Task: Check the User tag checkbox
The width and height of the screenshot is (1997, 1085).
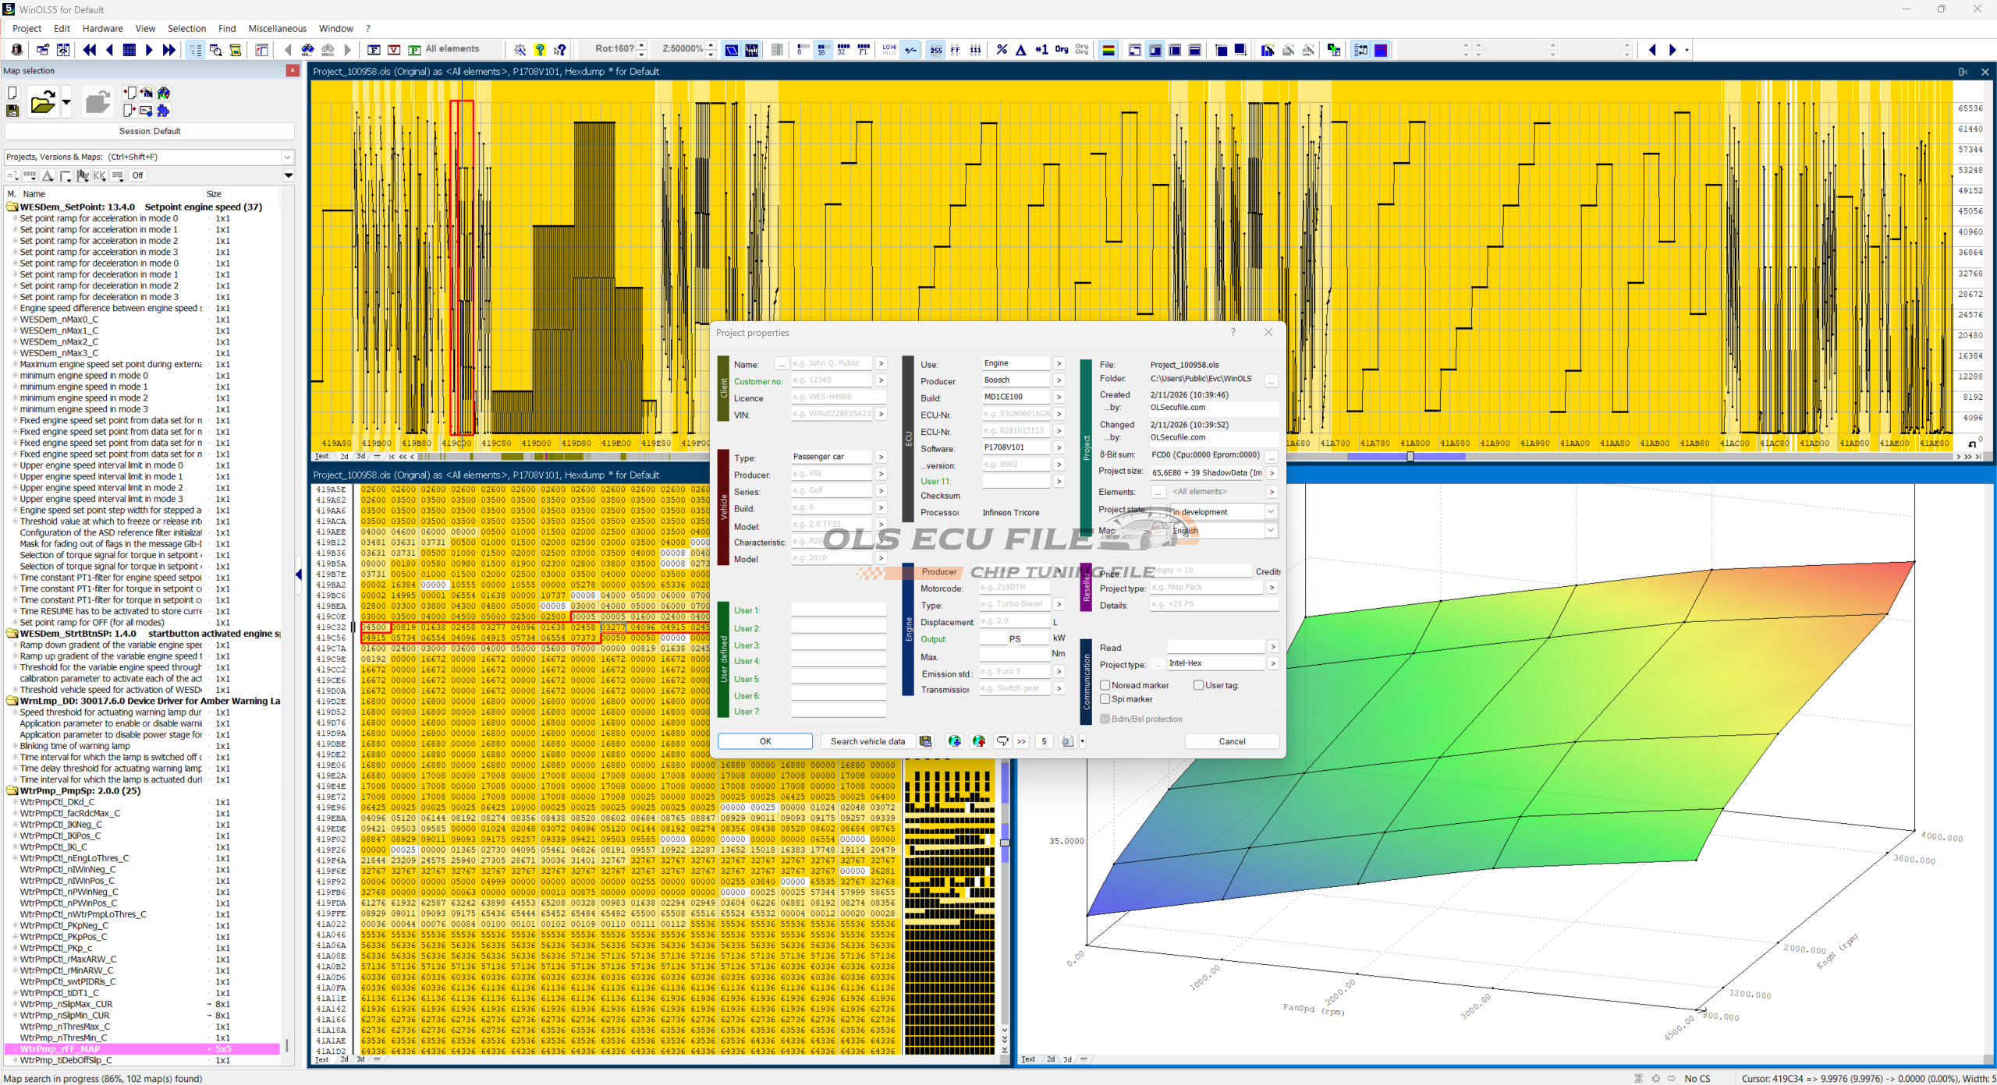Action: coord(1198,685)
